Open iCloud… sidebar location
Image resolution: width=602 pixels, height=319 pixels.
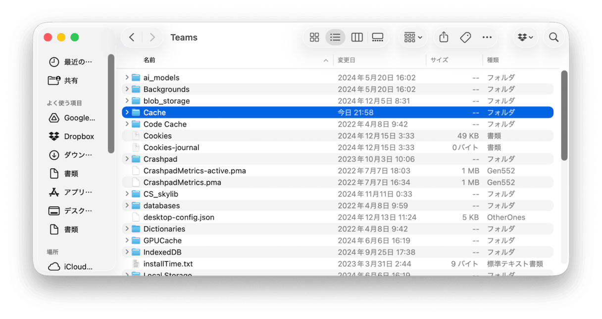click(x=71, y=267)
